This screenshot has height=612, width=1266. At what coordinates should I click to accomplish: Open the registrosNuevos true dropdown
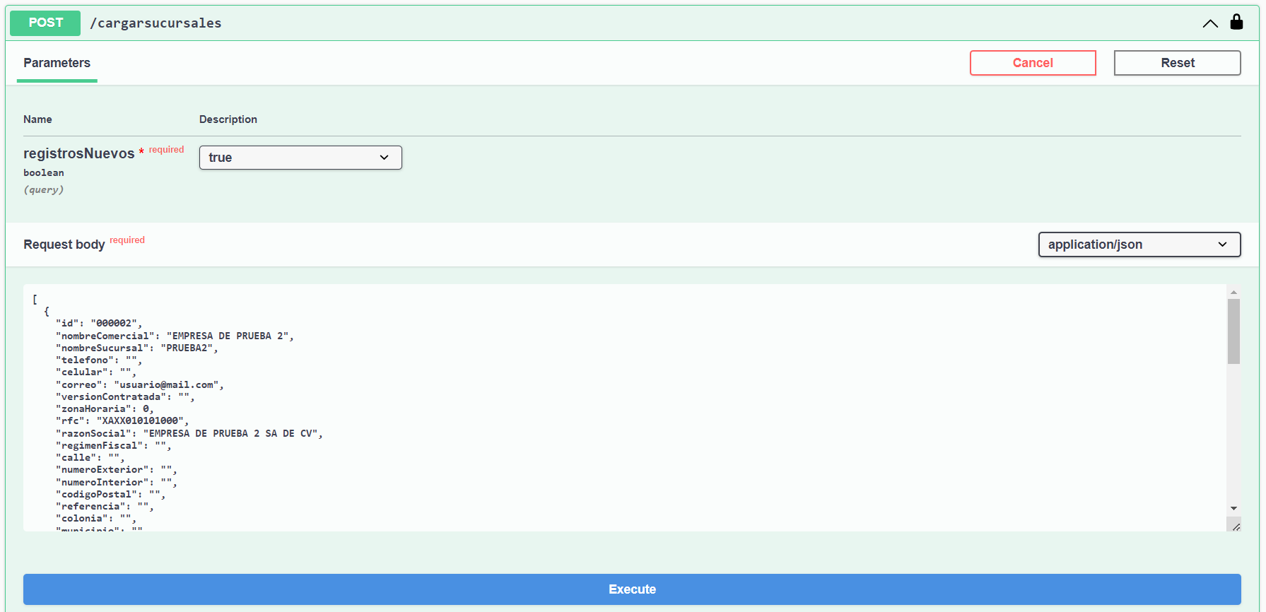pyautogui.click(x=300, y=158)
